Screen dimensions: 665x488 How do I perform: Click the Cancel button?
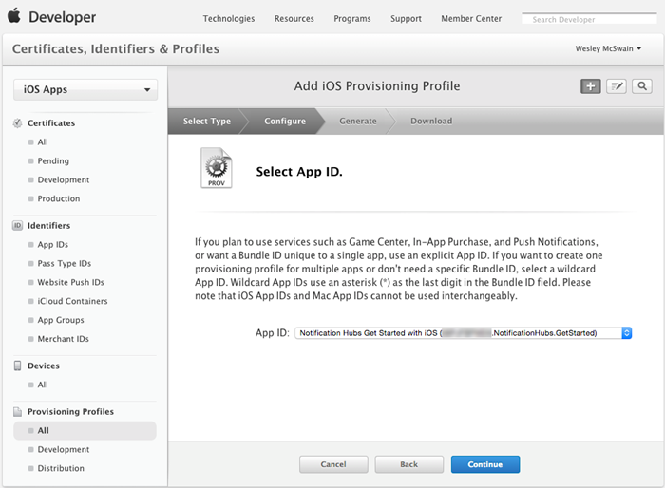coord(333,464)
